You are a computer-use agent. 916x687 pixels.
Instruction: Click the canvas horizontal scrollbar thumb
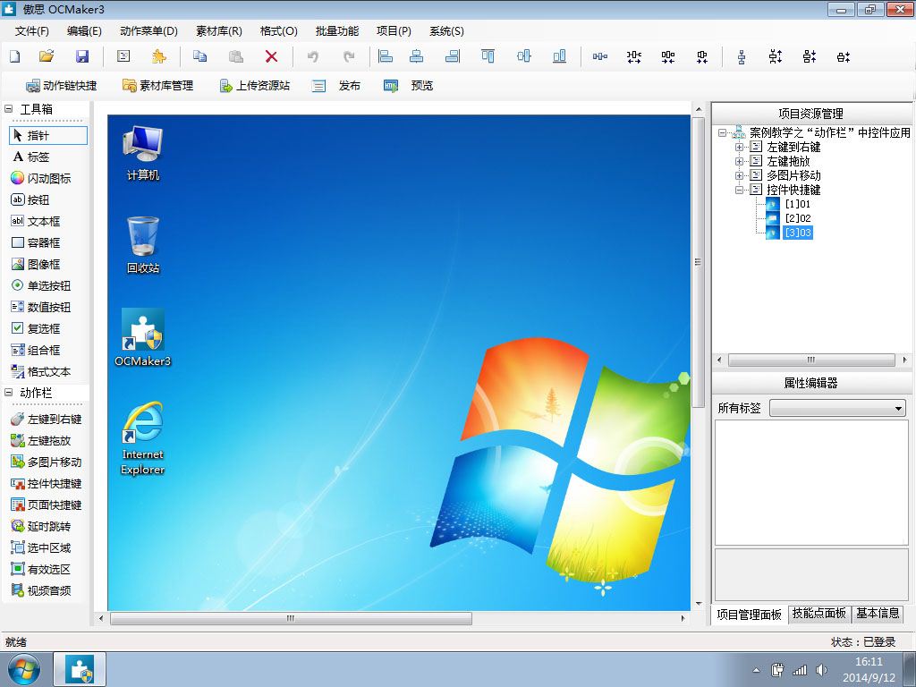[291, 618]
